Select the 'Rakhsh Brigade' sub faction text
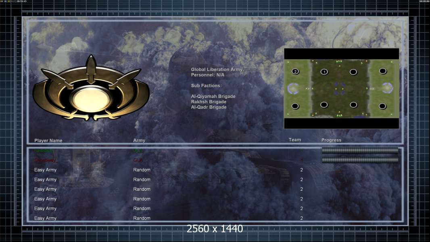430x242 pixels. [209, 102]
